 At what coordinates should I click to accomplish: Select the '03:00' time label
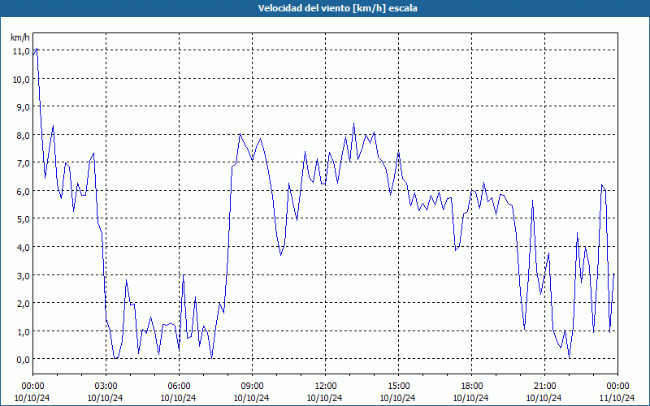106,387
